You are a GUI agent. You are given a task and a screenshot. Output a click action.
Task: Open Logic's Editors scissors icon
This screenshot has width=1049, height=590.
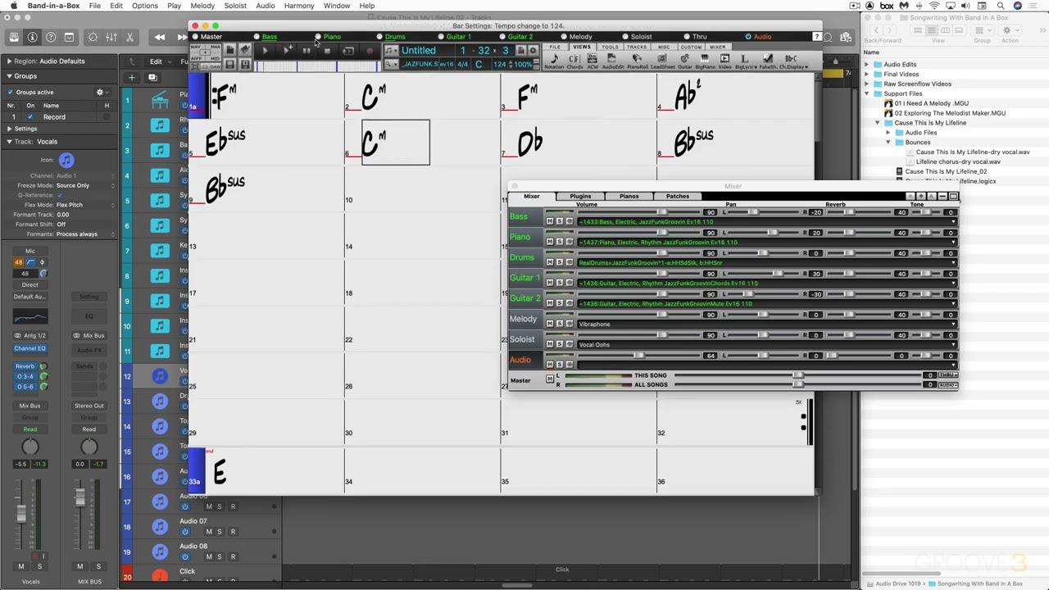[x=131, y=37]
